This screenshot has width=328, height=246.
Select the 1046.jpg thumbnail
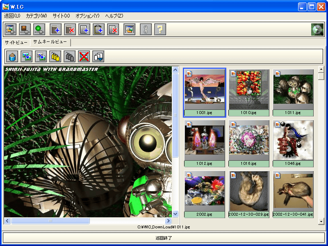pyautogui.click(x=293, y=143)
